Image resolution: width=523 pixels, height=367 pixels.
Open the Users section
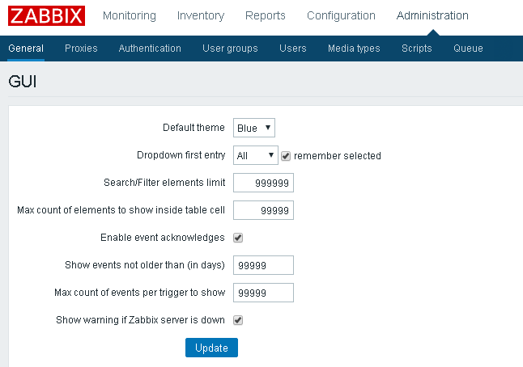293,49
